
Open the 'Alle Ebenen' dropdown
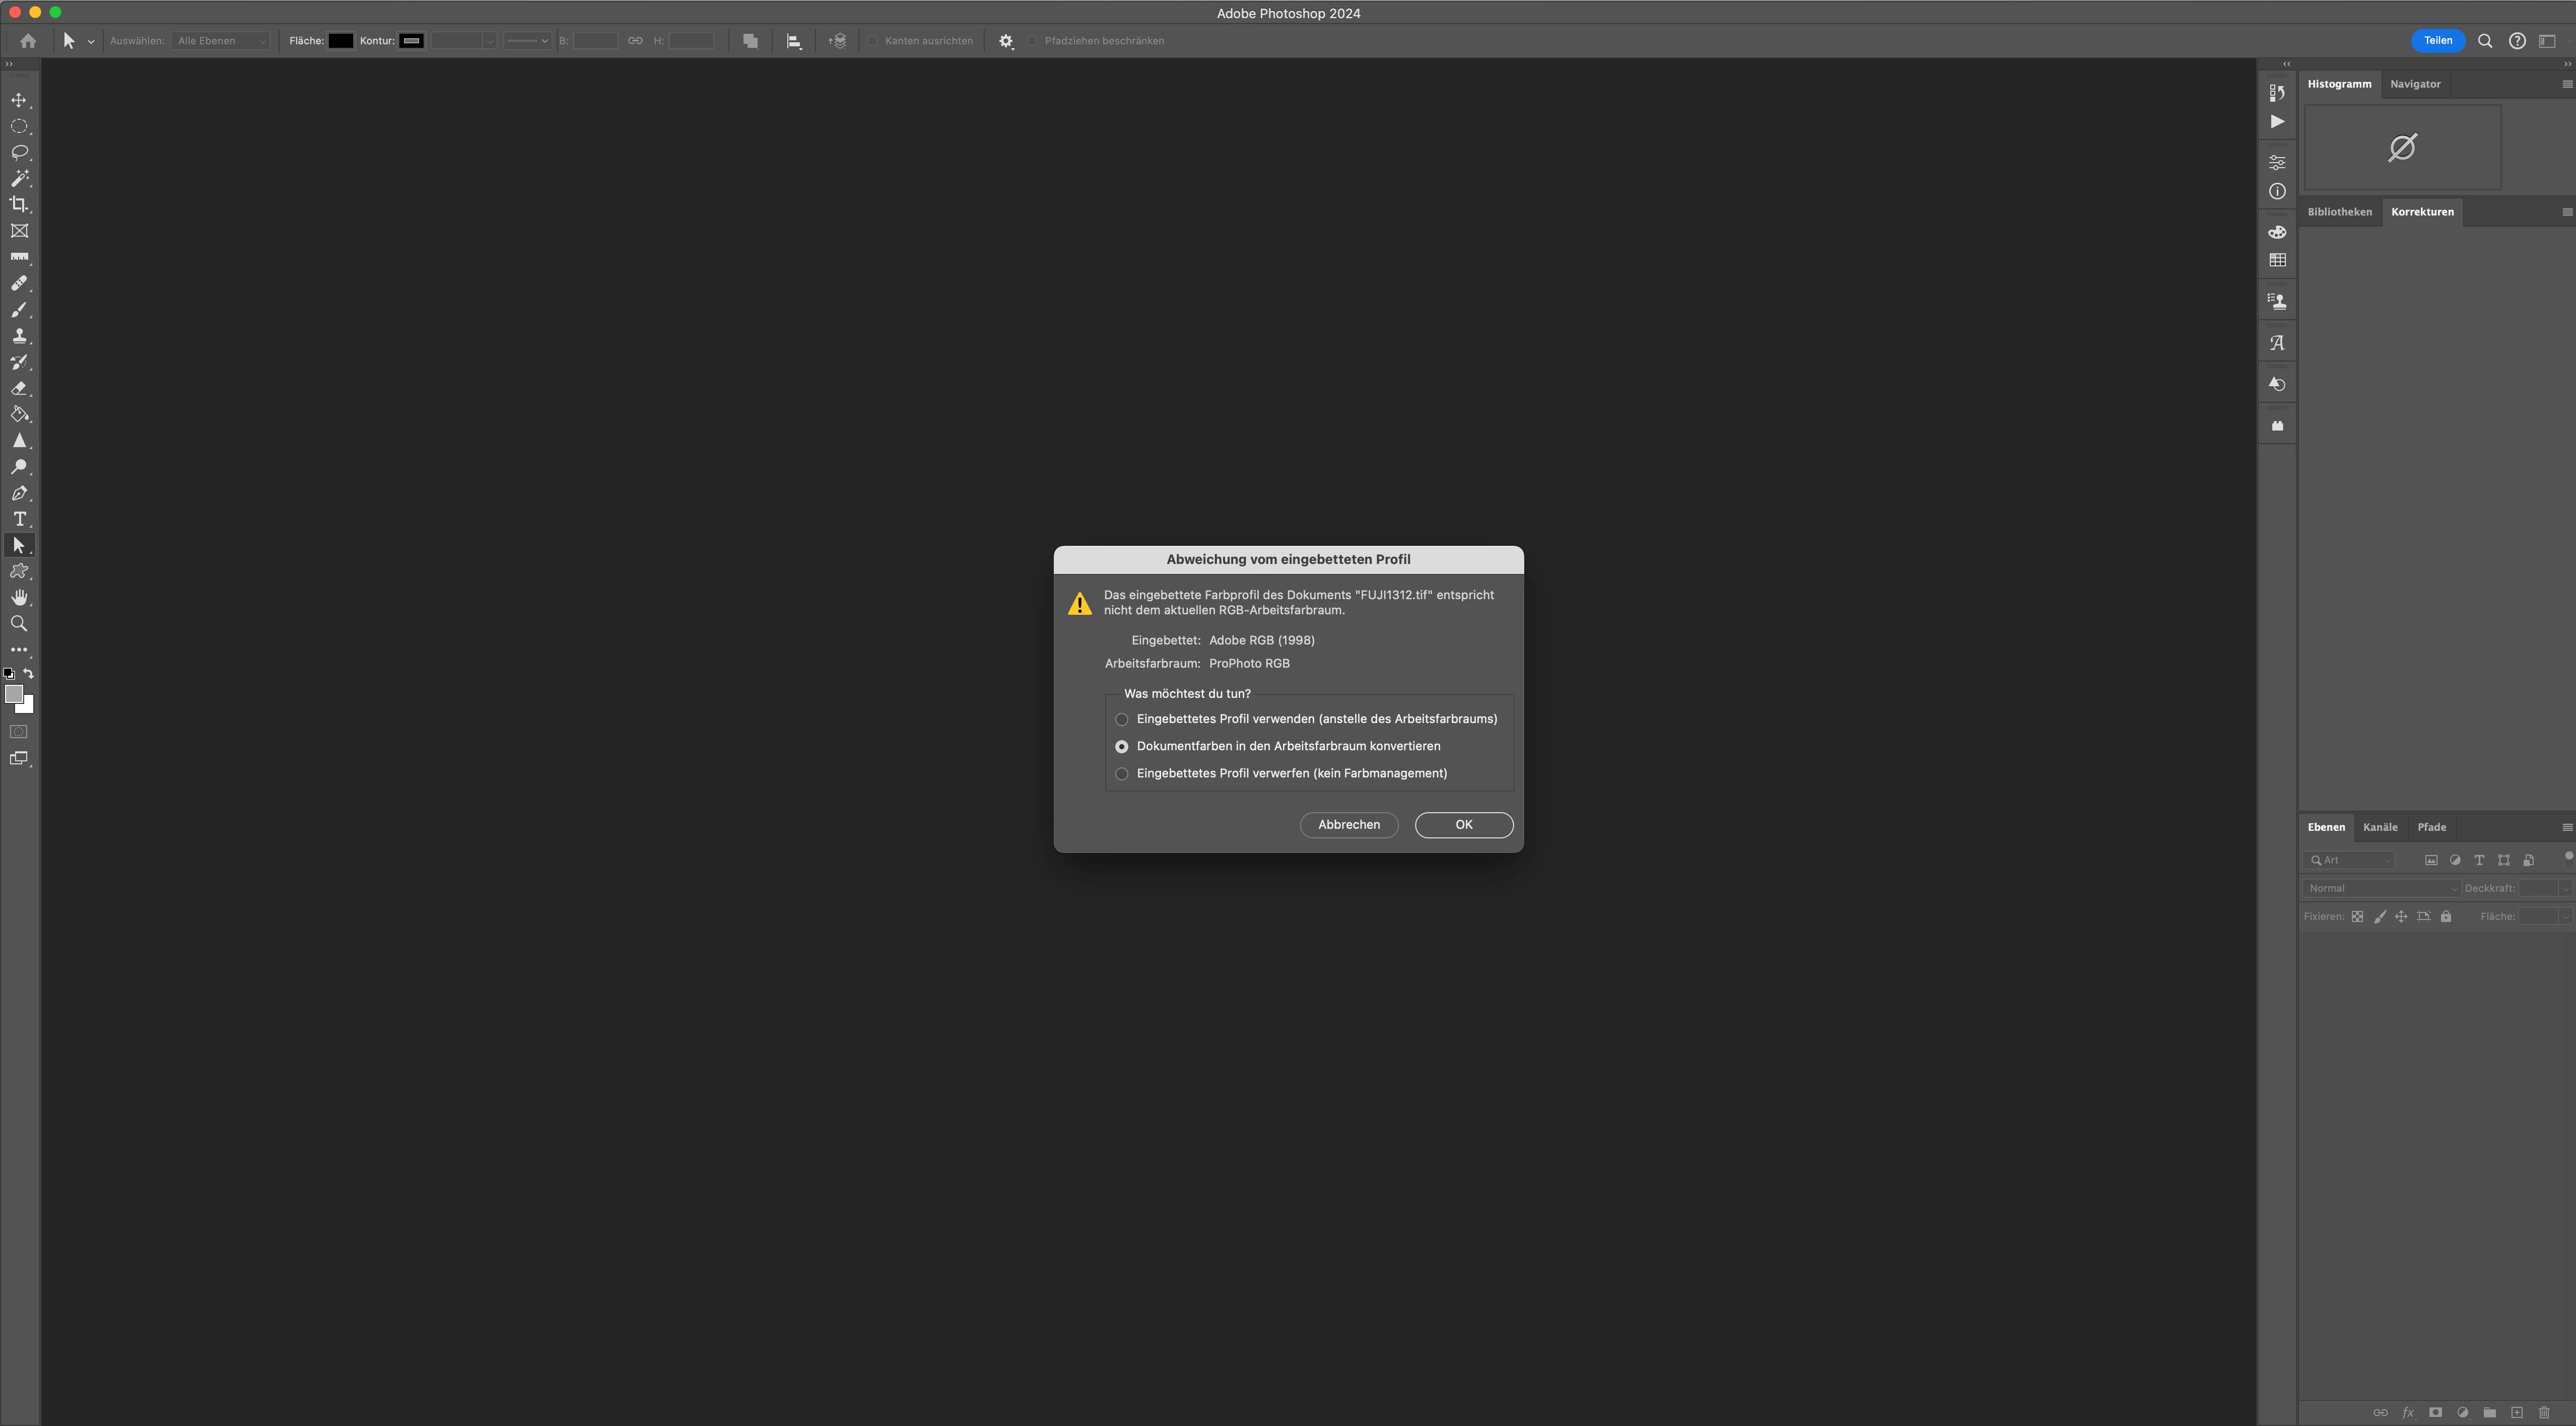pos(221,41)
